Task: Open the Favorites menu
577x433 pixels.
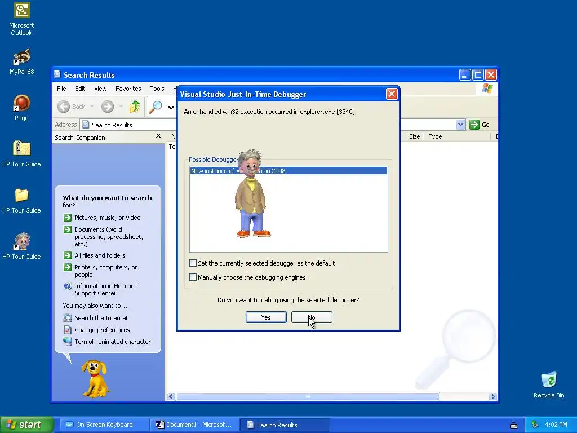Action: [128, 89]
